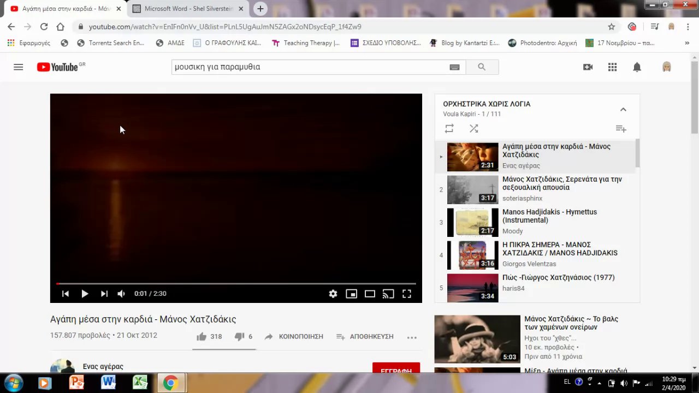Open the create video camera icon
This screenshot has width=699, height=393.
click(588, 67)
